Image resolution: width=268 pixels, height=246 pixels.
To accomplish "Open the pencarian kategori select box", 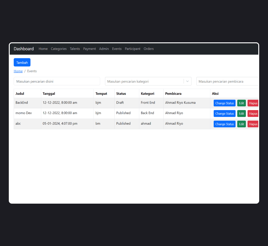I will (144, 81).
